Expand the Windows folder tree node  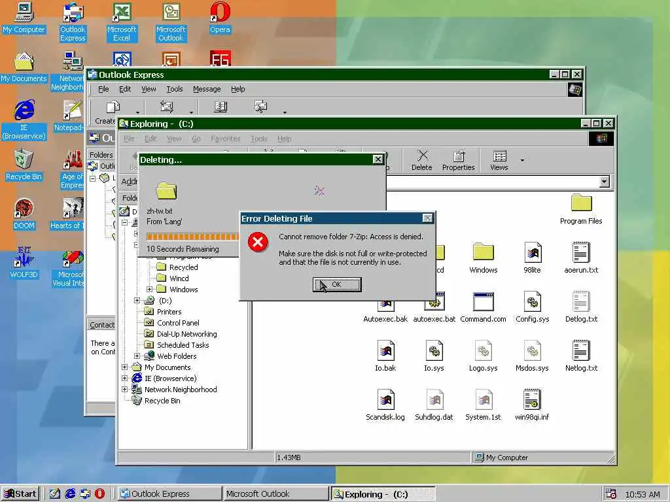coord(150,290)
